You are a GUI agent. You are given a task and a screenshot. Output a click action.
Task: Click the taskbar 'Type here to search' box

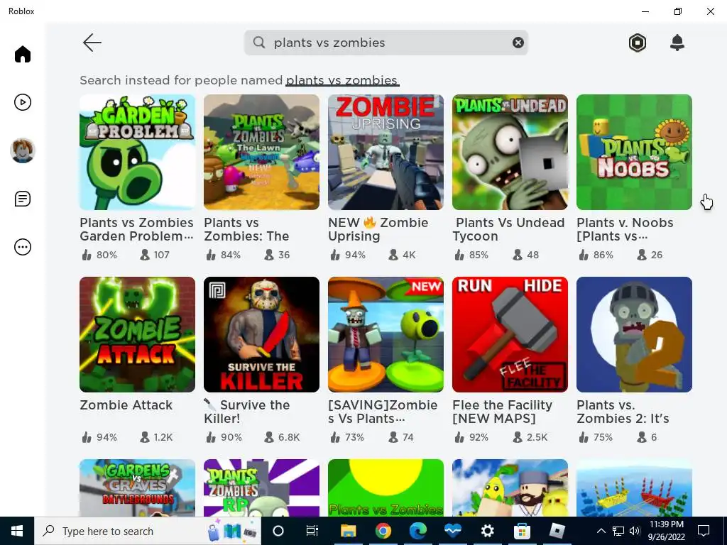[148, 531]
